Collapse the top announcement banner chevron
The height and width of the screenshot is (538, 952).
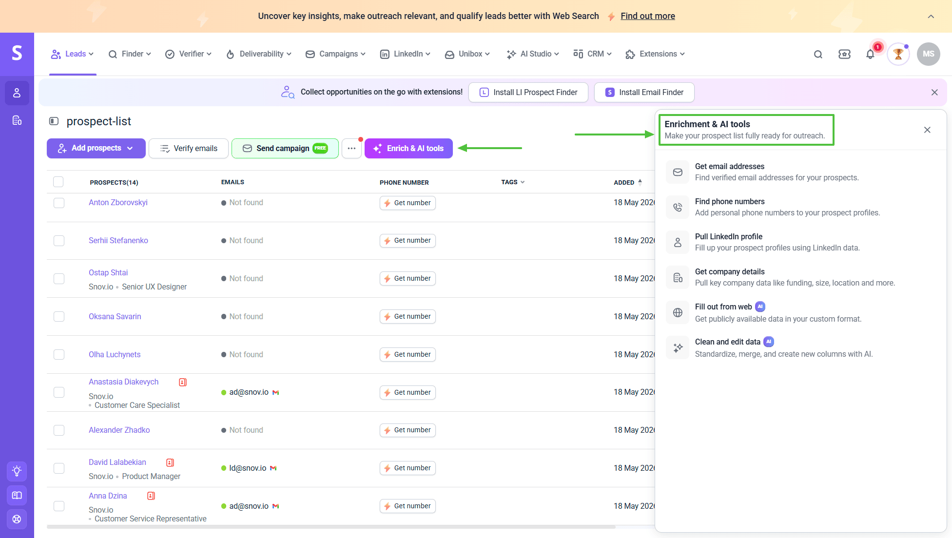[x=931, y=17]
